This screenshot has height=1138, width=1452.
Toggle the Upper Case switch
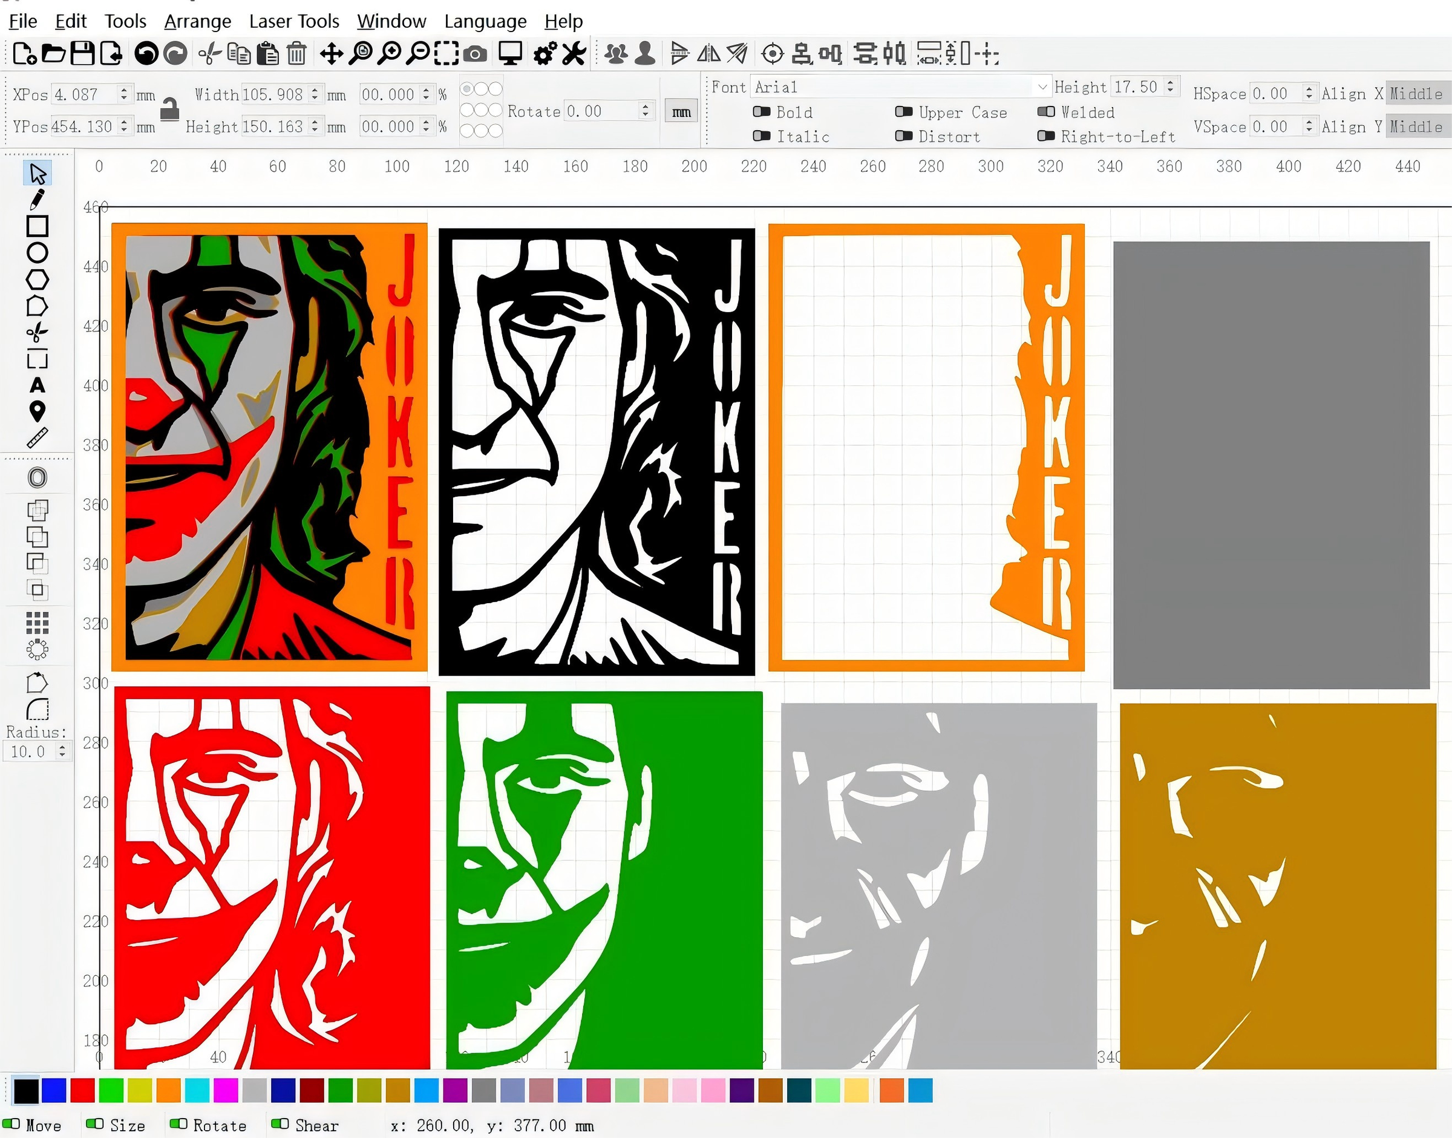pos(904,111)
